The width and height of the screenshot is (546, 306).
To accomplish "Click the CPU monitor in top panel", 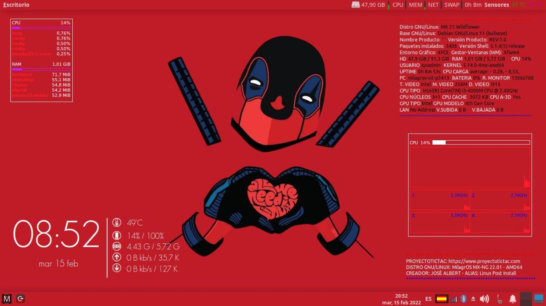I will tap(398, 5).
